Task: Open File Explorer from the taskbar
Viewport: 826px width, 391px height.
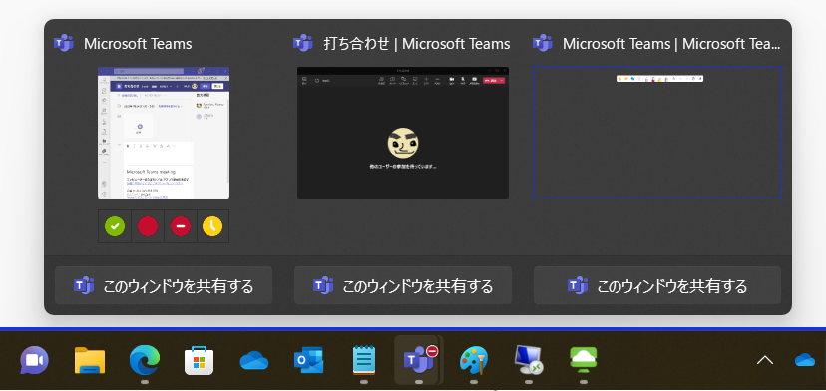Action: pyautogui.click(x=90, y=361)
